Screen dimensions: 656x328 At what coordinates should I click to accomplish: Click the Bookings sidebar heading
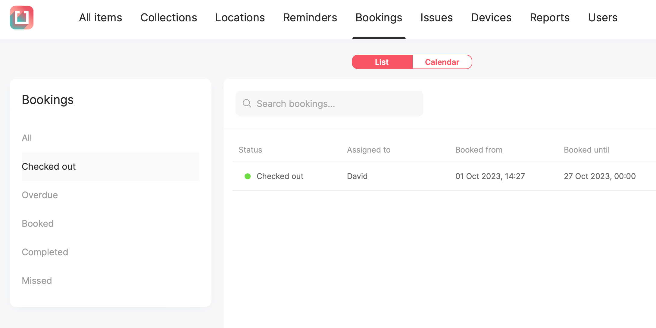48,100
